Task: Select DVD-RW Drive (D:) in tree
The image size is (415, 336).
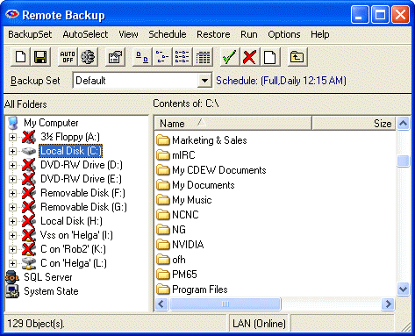Action: pos(82,165)
